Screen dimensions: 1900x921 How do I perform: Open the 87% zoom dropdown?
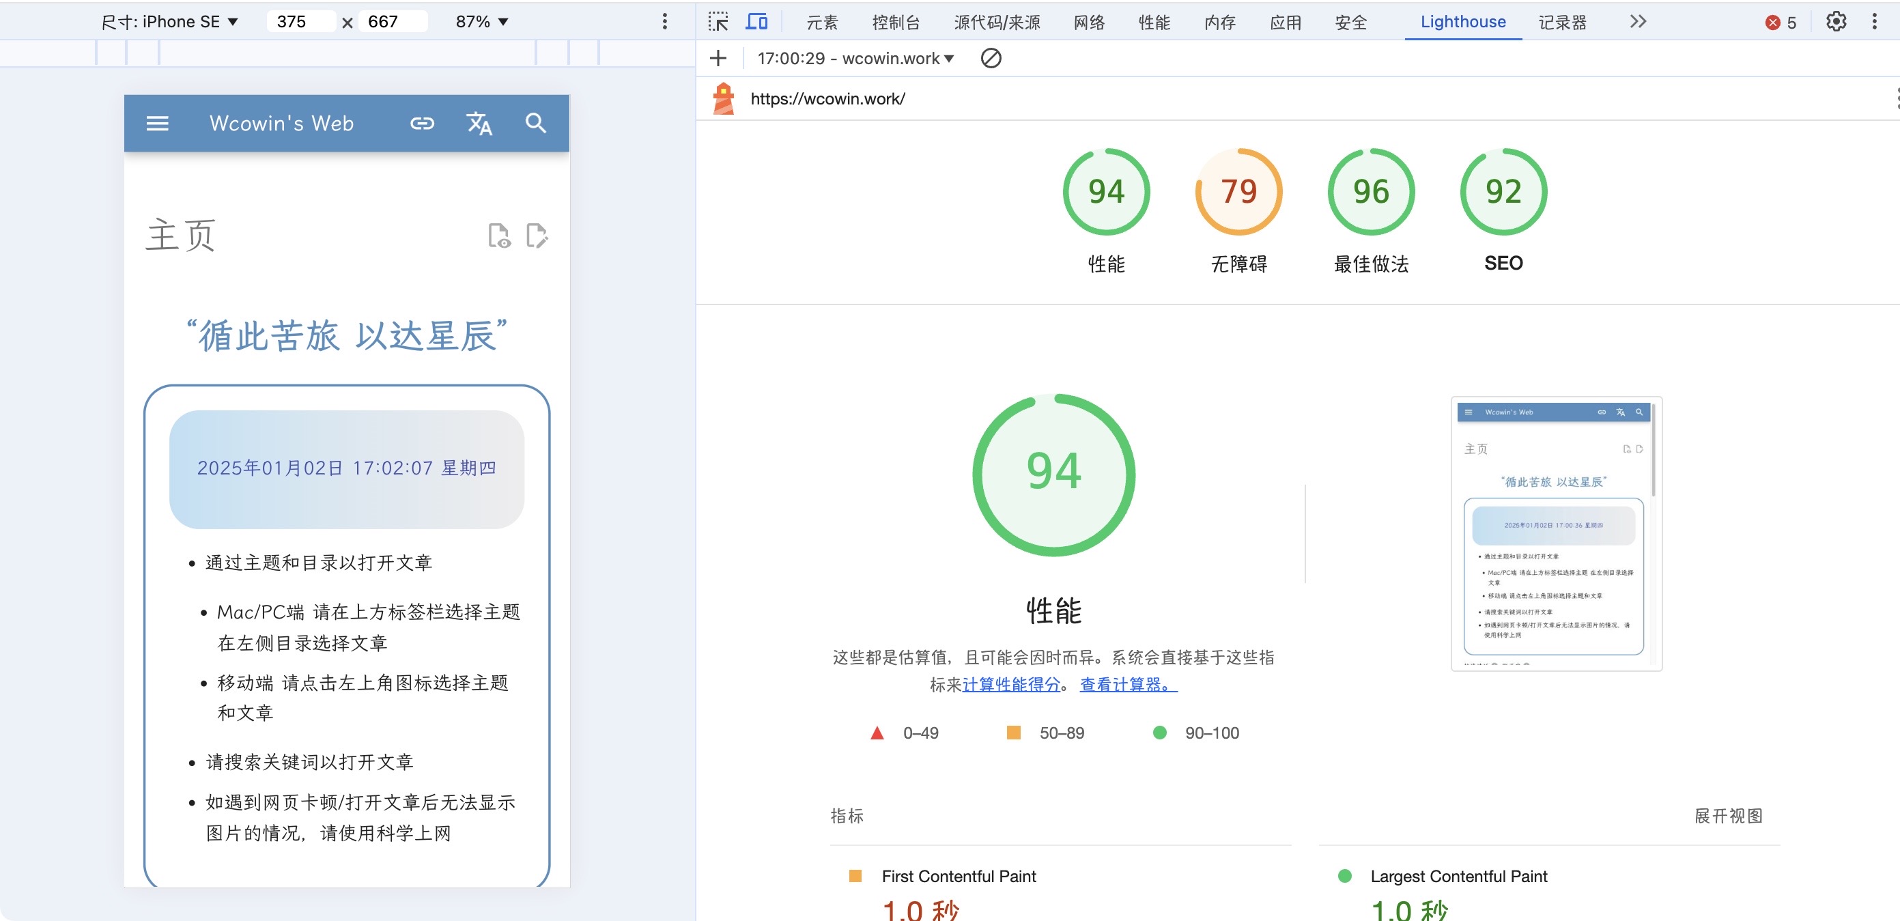(483, 21)
